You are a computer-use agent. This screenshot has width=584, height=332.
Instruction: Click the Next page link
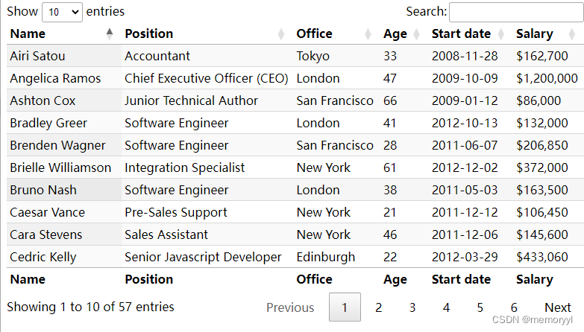click(557, 307)
